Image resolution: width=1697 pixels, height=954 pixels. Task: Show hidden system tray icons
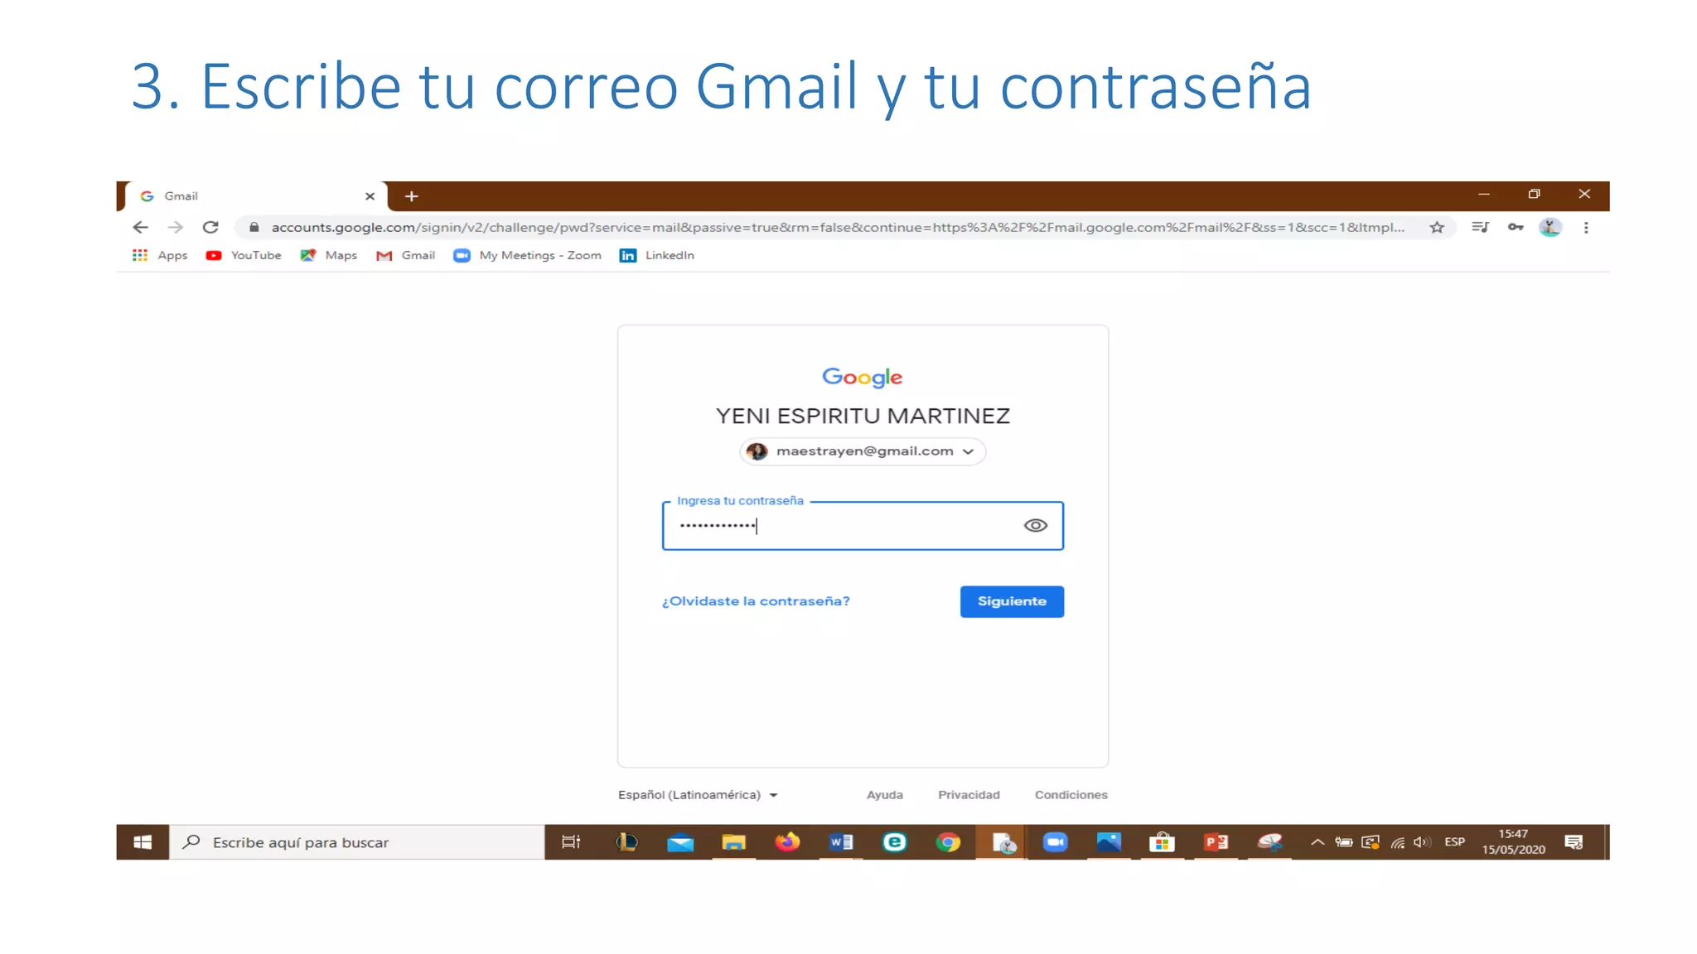pyautogui.click(x=1317, y=842)
